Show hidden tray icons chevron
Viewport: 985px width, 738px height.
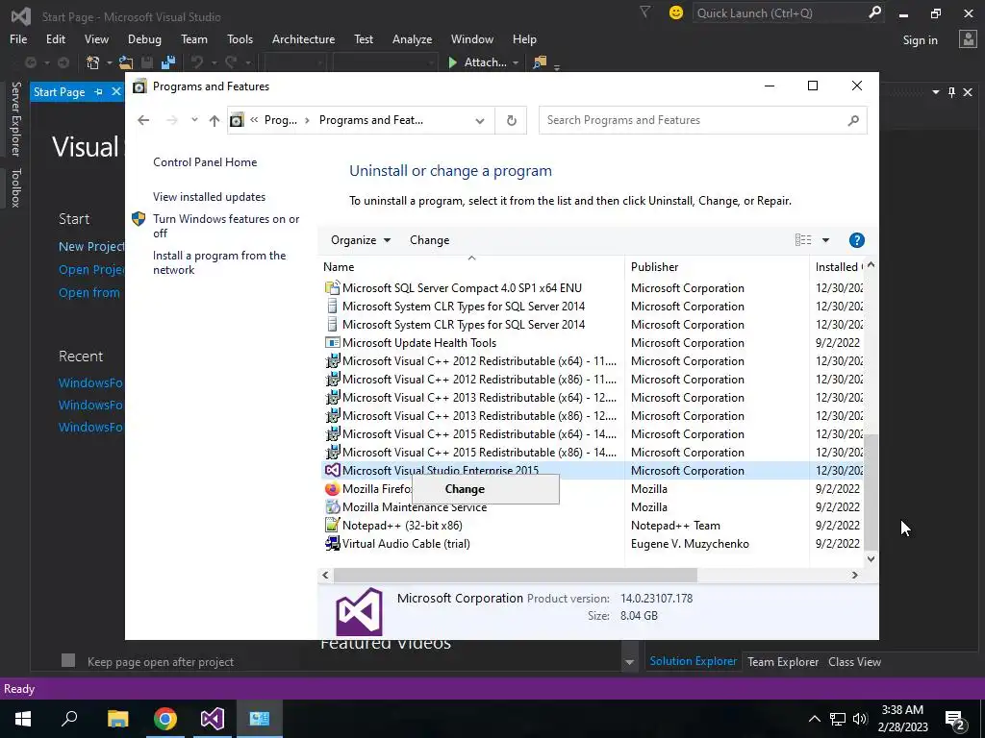(814, 719)
